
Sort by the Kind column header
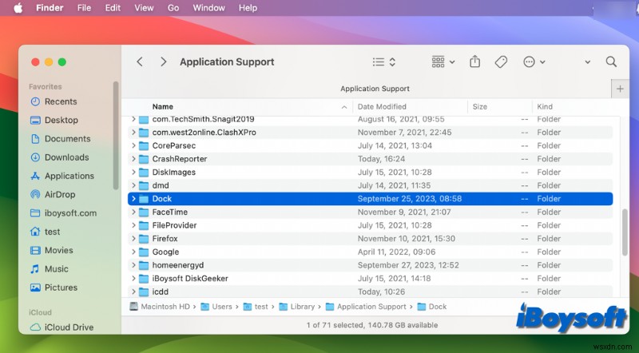pyautogui.click(x=545, y=107)
